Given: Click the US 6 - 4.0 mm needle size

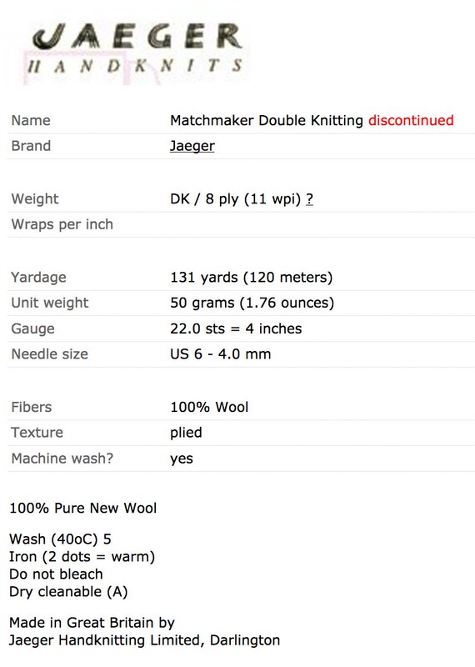Looking at the screenshot, I should click(220, 354).
